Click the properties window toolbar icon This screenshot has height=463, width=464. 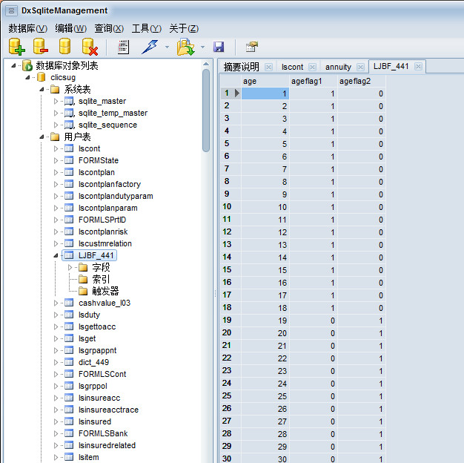pyautogui.click(x=251, y=47)
